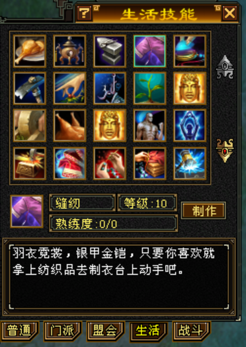The image size is (246, 347).
Task: Open help with the question mark button
Action: tap(85, 14)
